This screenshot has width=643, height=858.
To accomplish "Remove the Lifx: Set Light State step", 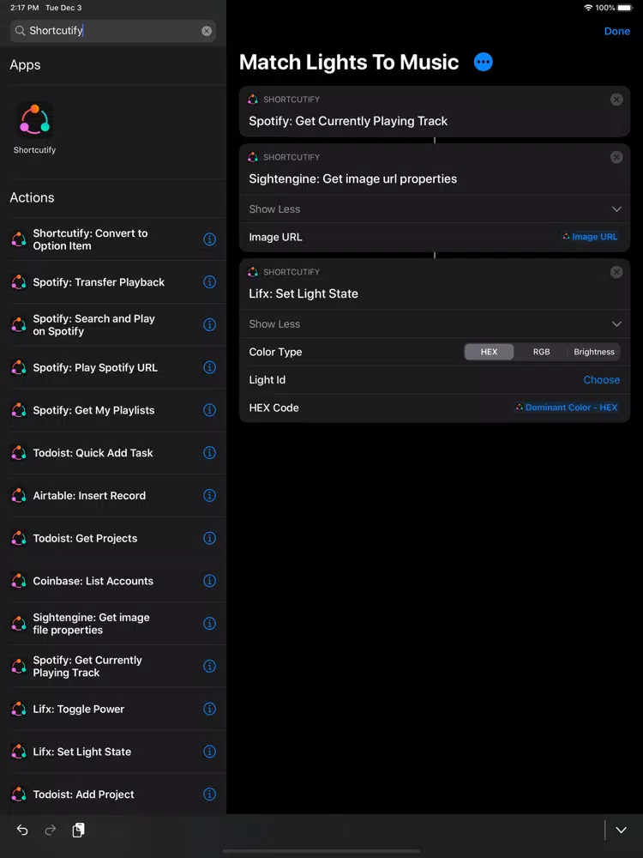I will pyautogui.click(x=616, y=272).
